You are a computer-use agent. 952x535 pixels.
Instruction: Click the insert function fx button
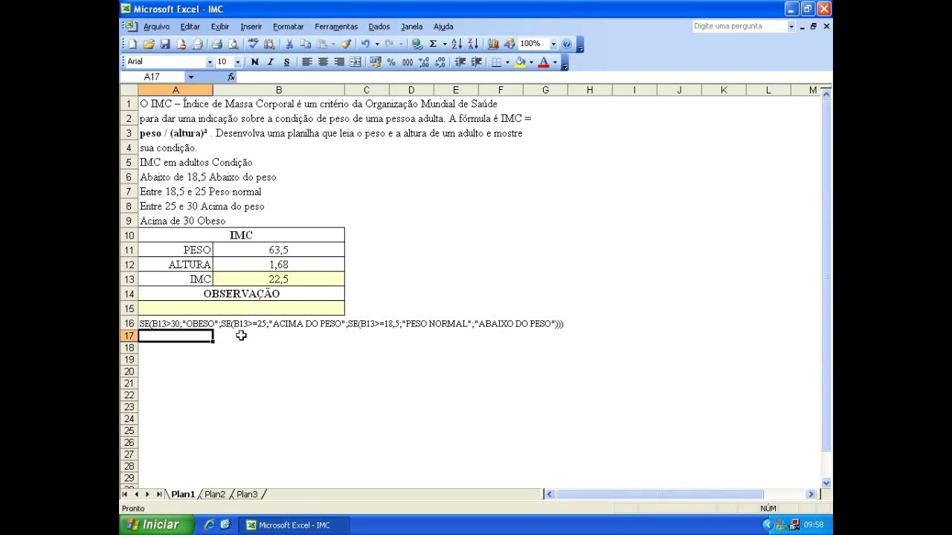231,77
